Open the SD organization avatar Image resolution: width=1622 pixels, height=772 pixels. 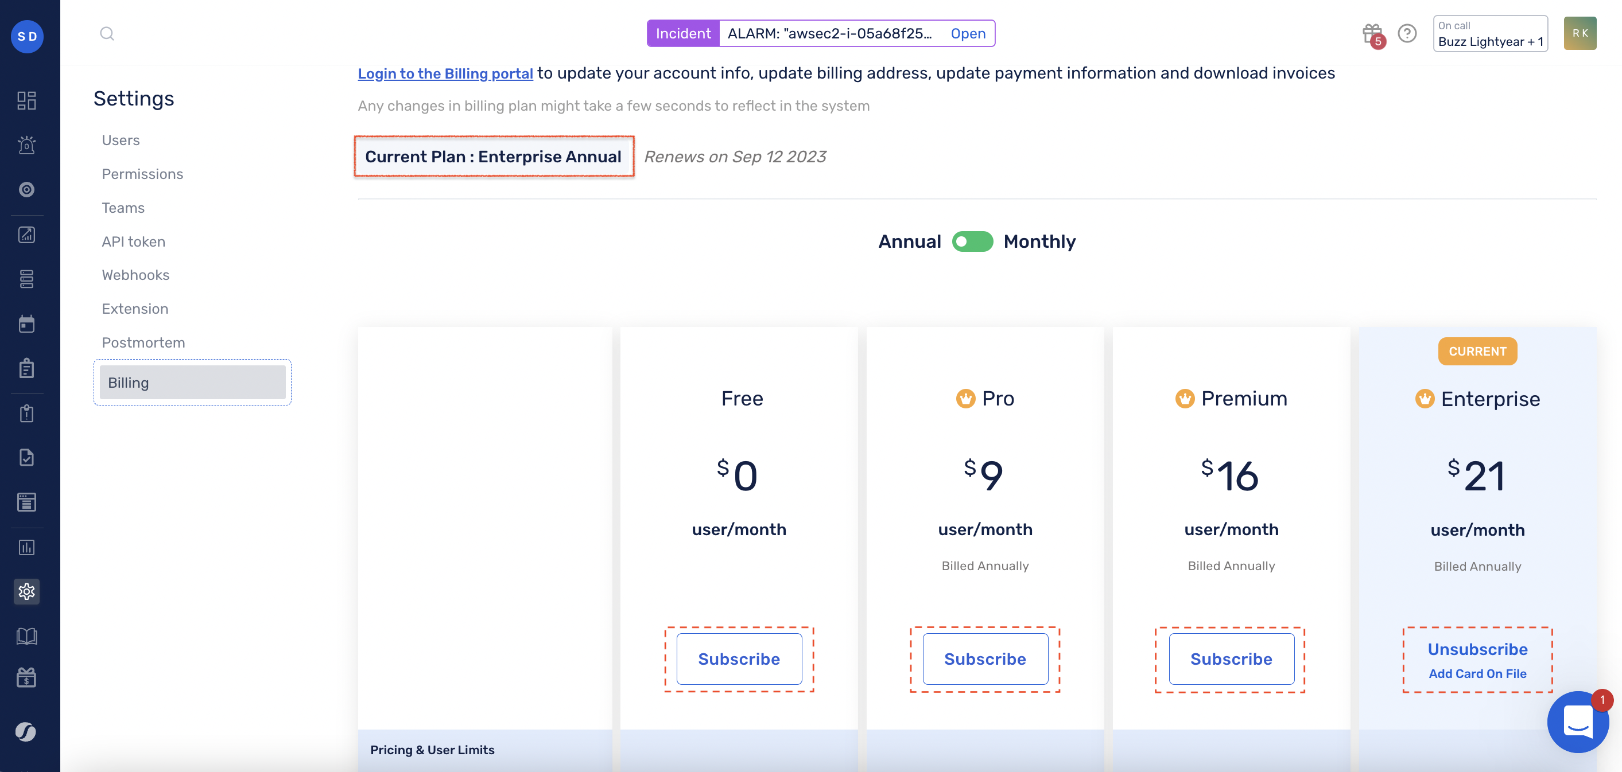coord(27,37)
